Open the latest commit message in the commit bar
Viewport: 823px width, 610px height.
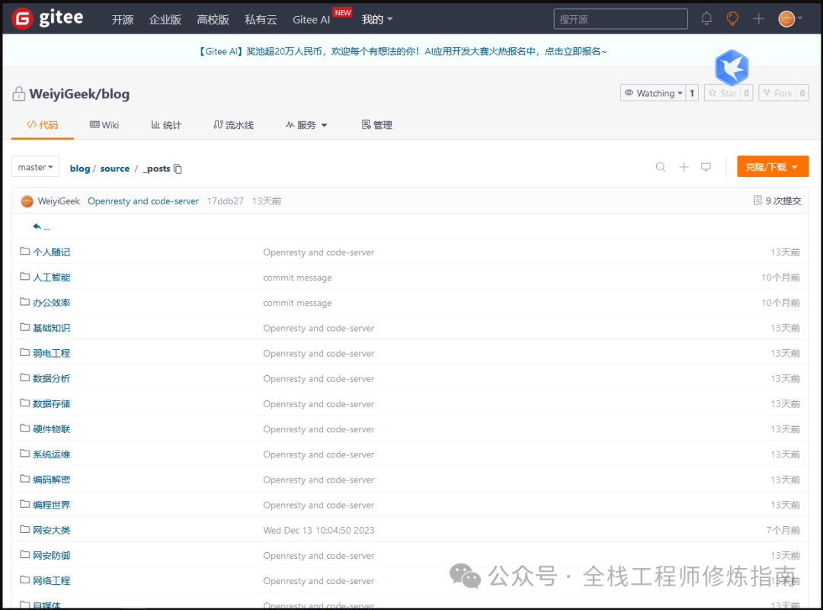143,201
